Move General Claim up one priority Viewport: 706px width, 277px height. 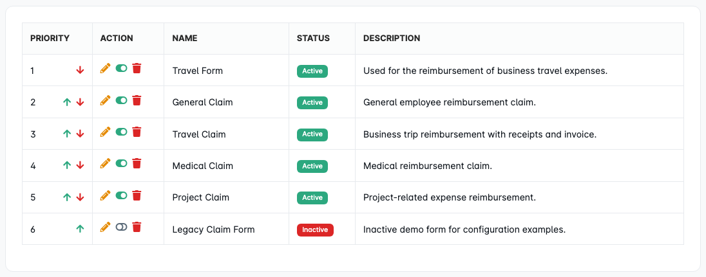66,102
